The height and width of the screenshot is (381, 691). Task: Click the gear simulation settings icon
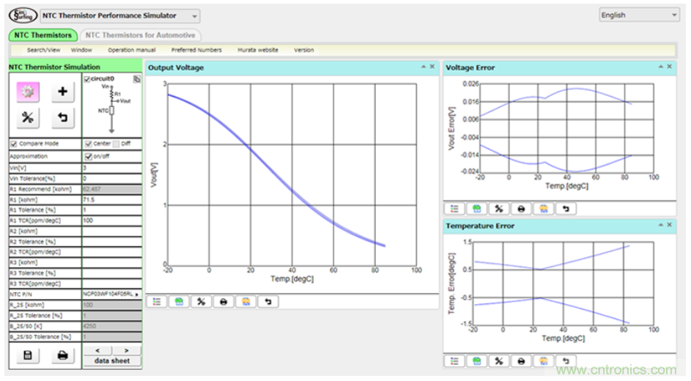pyautogui.click(x=27, y=92)
